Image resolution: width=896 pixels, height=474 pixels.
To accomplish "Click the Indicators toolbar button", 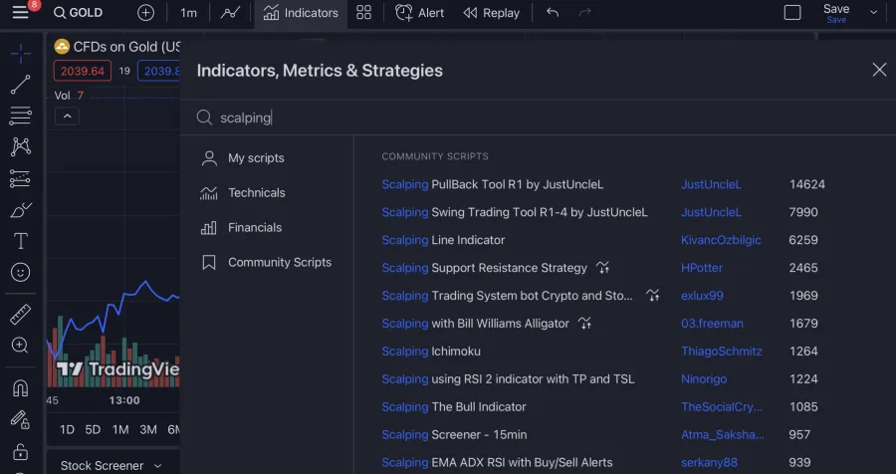I will (301, 13).
